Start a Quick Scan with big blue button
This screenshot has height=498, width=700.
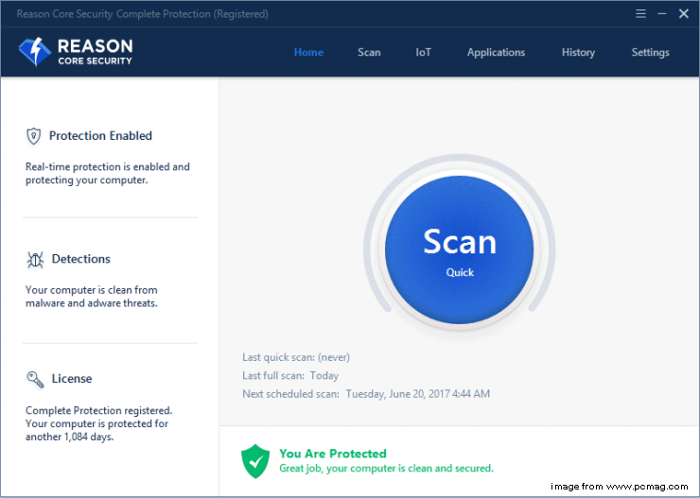460,249
